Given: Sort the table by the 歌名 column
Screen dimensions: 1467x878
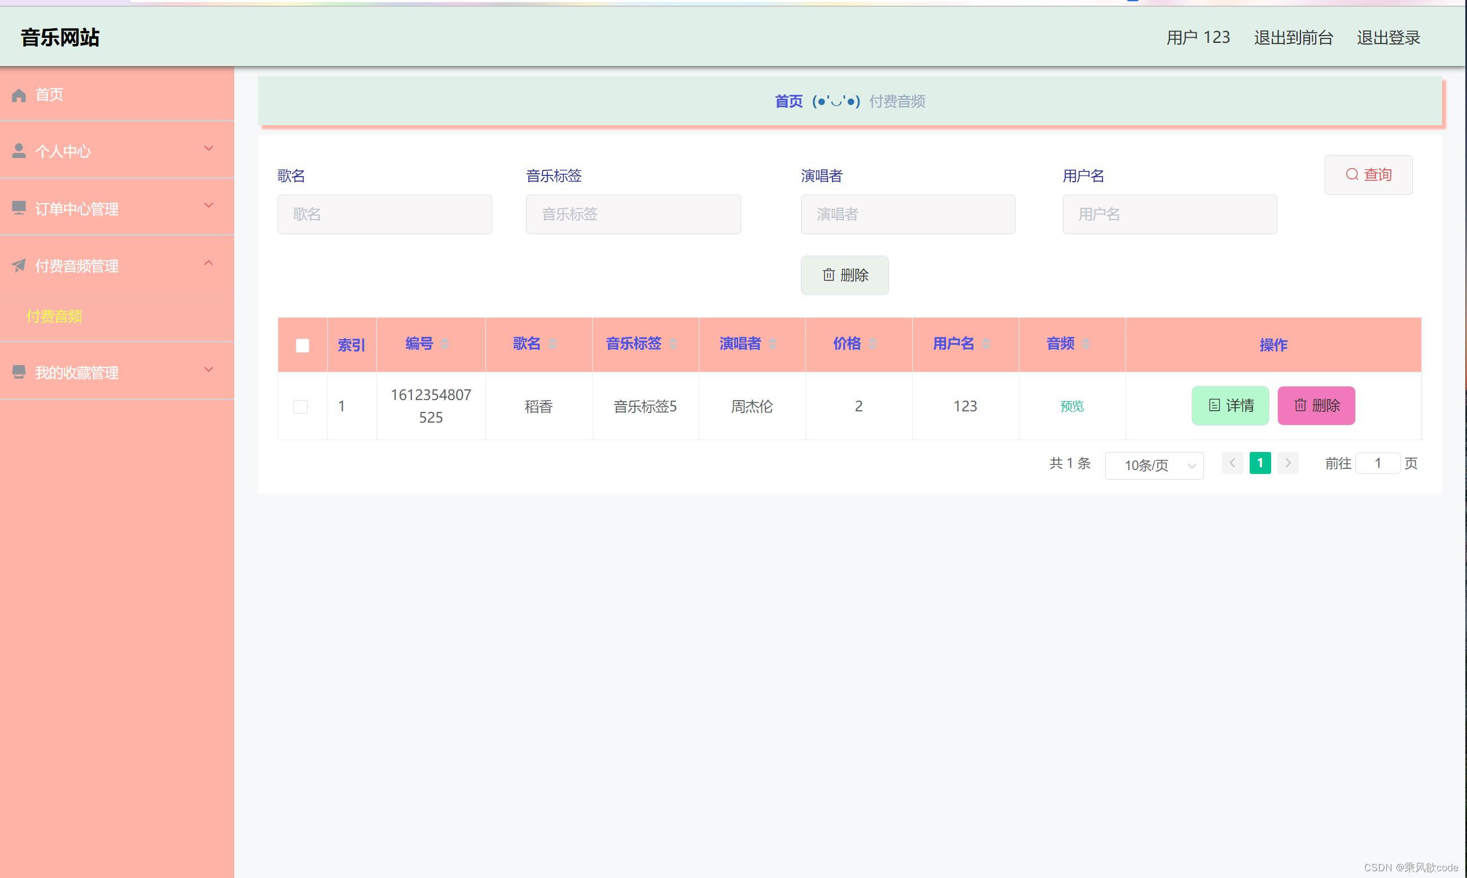Looking at the screenshot, I should pyautogui.click(x=552, y=344).
